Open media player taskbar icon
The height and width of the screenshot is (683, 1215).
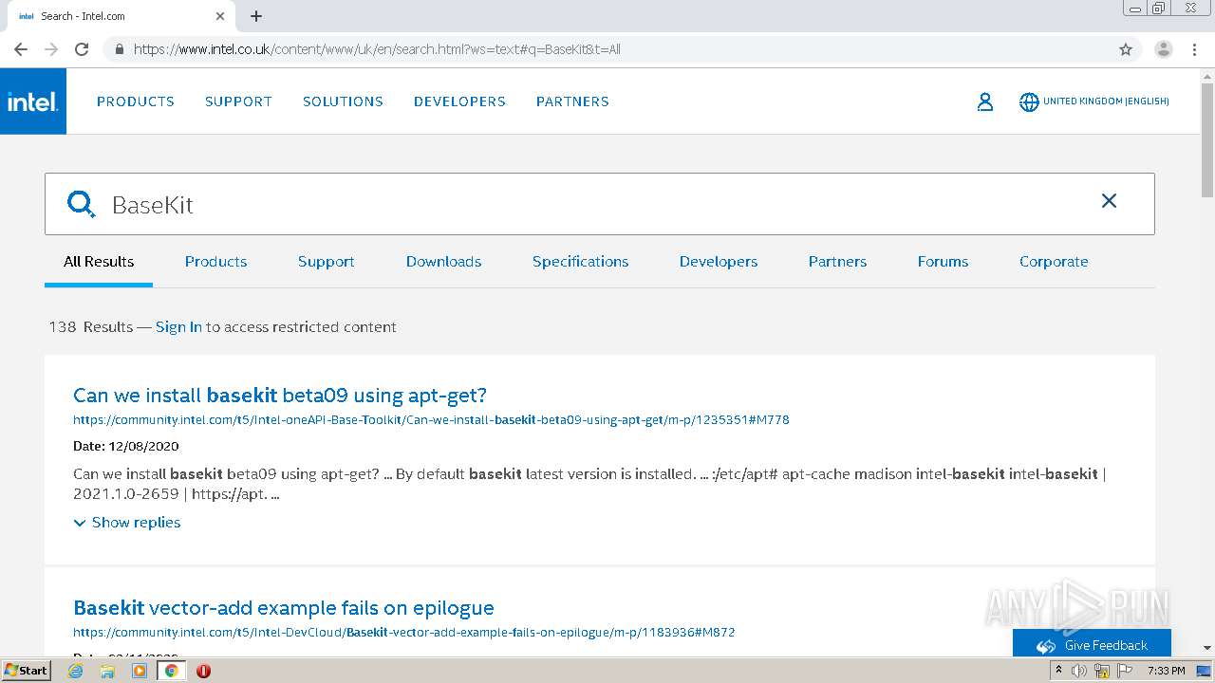[x=140, y=671]
